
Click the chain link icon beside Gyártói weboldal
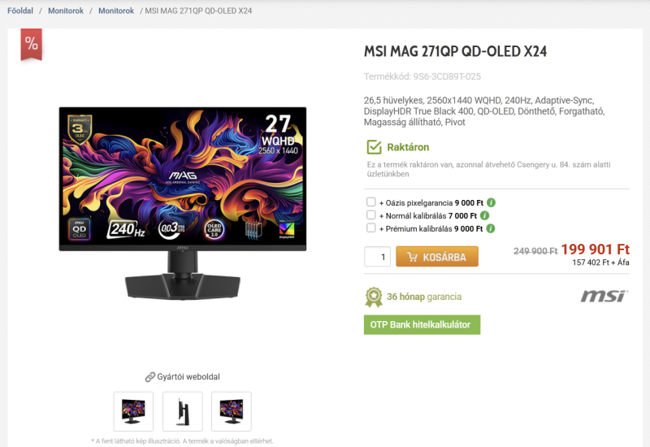pos(149,377)
